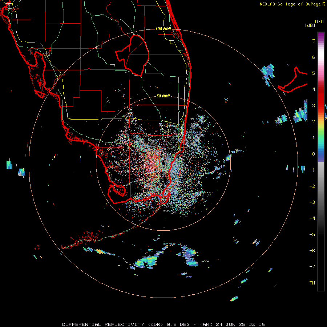Screen dimensions: 327x327
Task: Click the TH threshold label
Action: pyautogui.click(x=312, y=283)
